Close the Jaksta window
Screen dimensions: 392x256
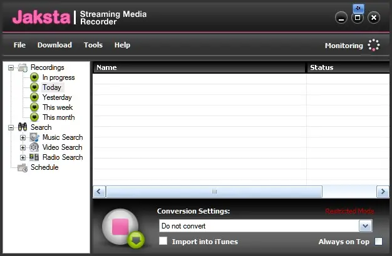[374, 17]
